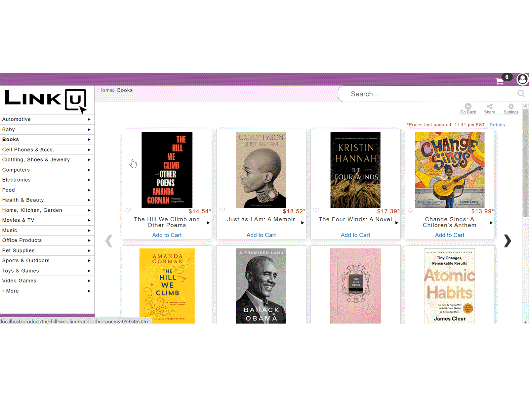Click the vertical scrollbar thumb
Image resolution: width=529 pixels, height=397 pixels.
525,163
